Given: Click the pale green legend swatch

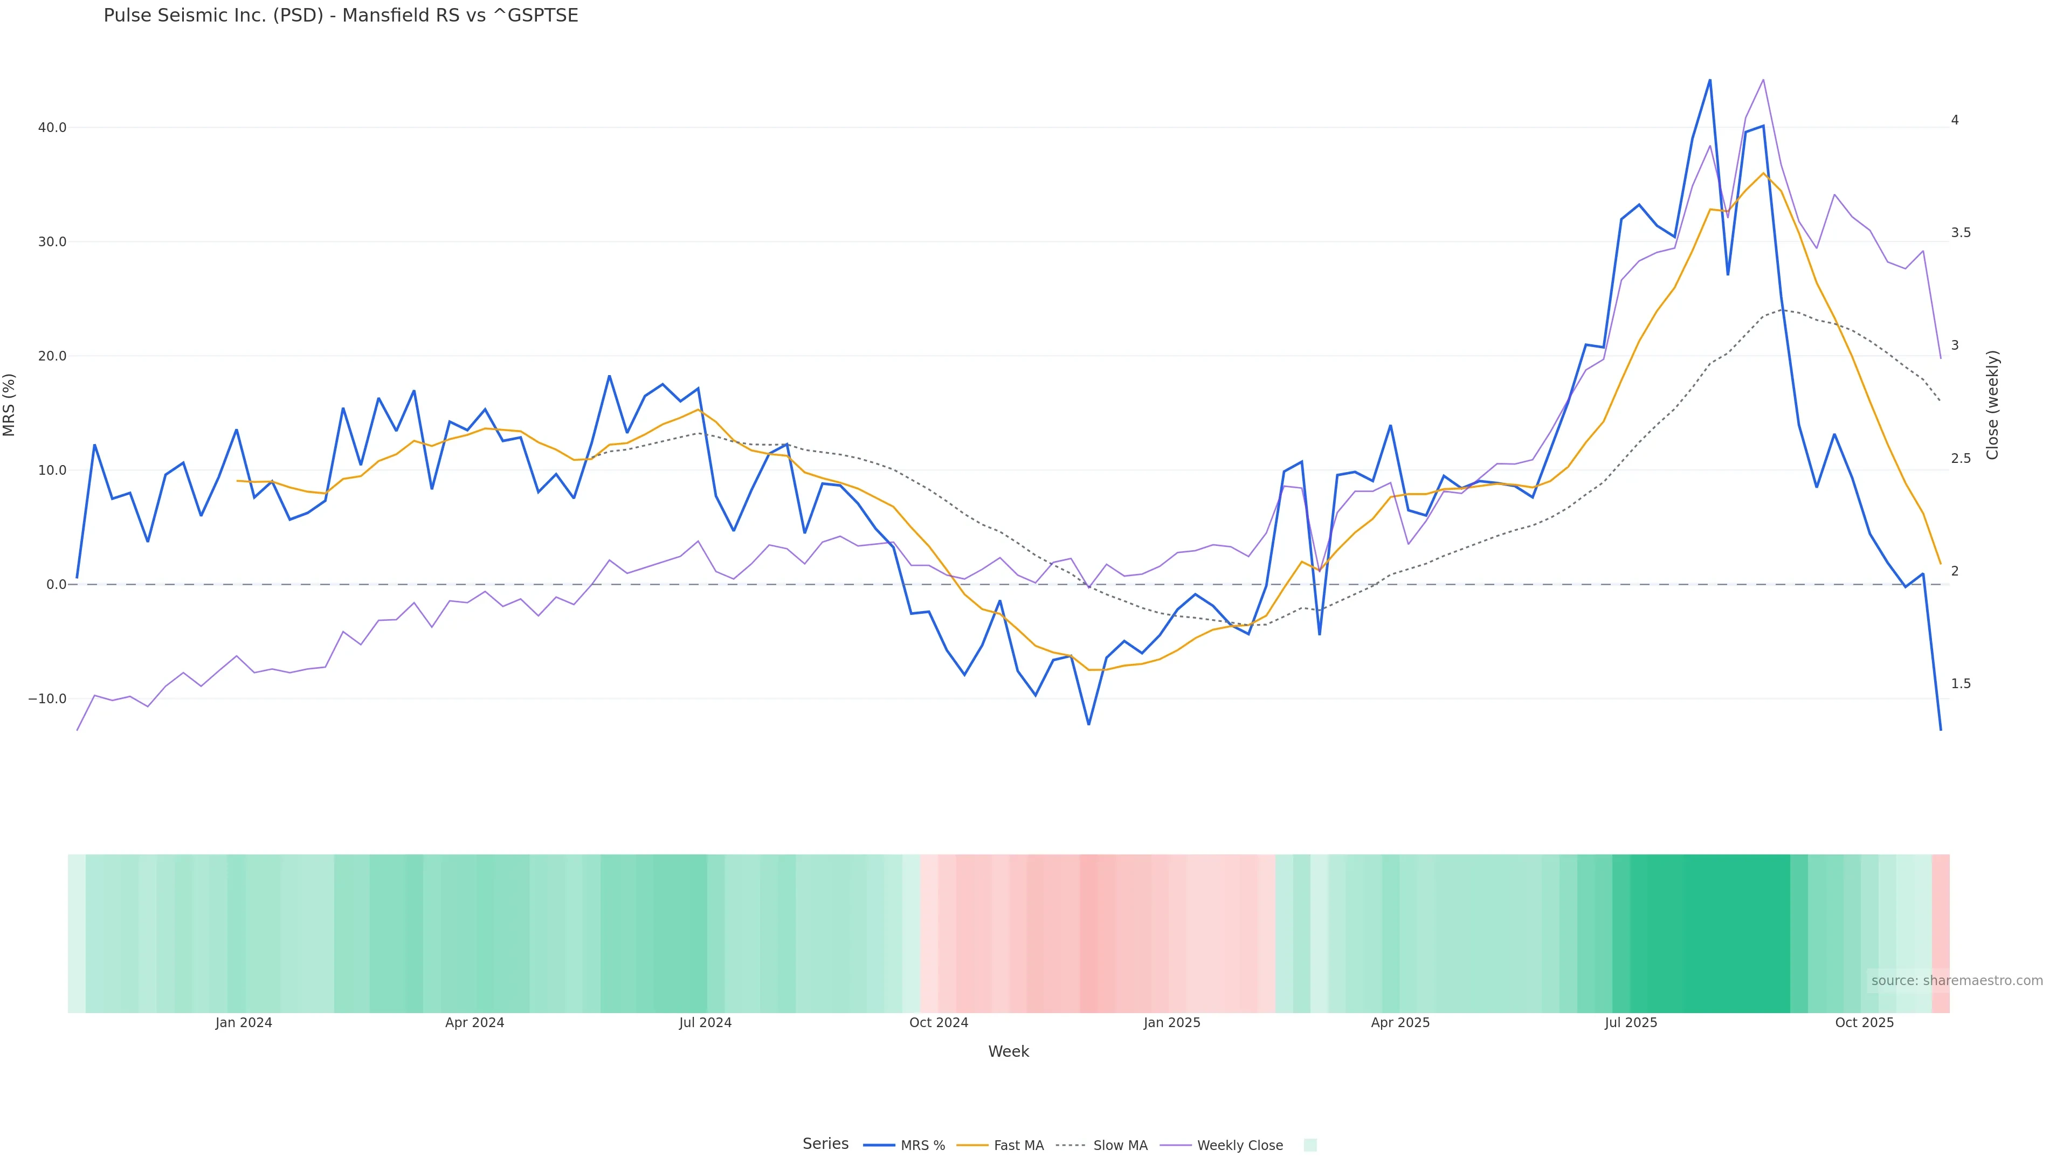Looking at the screenshot, I should 1310,1146.
